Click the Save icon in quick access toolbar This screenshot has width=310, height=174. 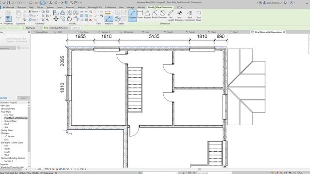coord(8,3)
